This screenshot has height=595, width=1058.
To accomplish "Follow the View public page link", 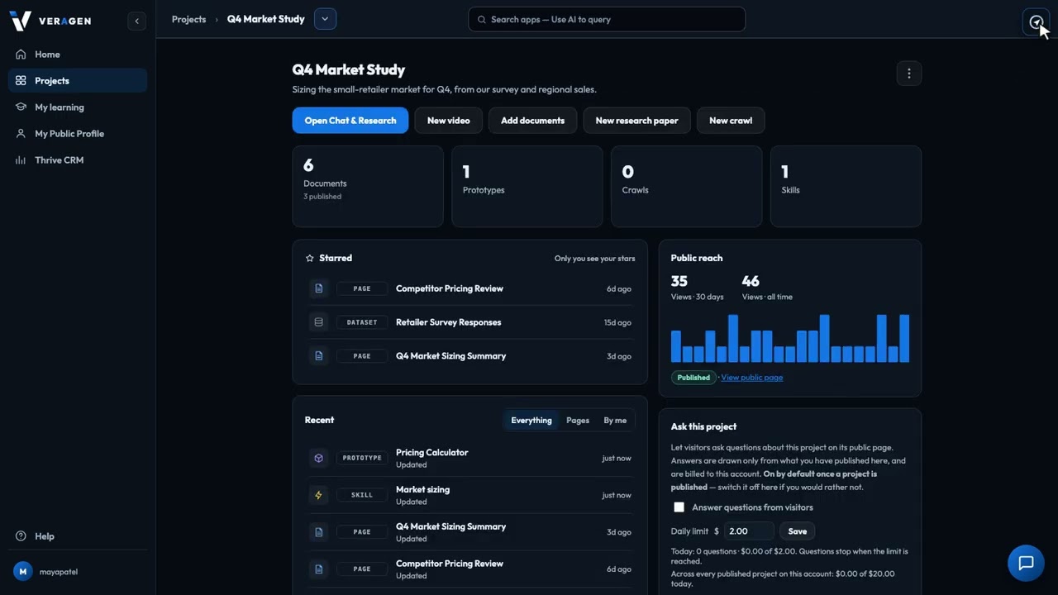I will (752, 378).
